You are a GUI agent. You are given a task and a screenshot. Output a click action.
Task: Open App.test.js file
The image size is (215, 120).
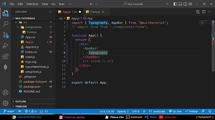tap(32, 47)
